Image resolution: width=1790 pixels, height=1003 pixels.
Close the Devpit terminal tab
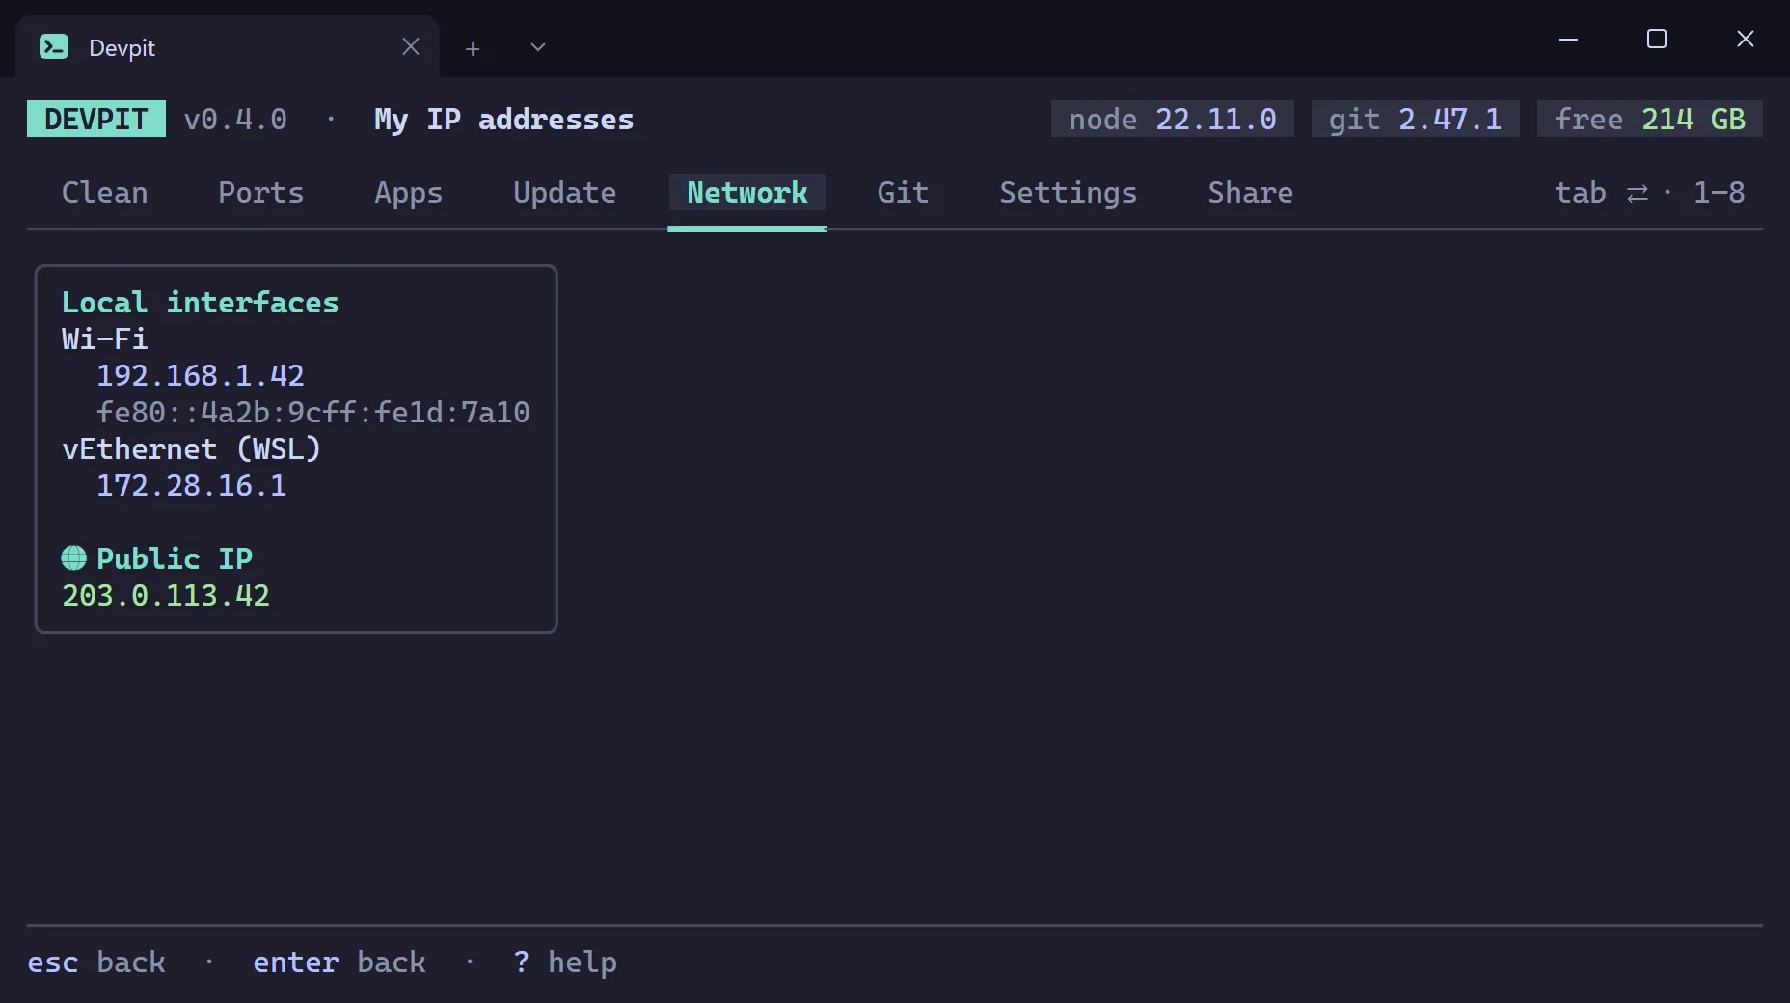pos(411,46)
